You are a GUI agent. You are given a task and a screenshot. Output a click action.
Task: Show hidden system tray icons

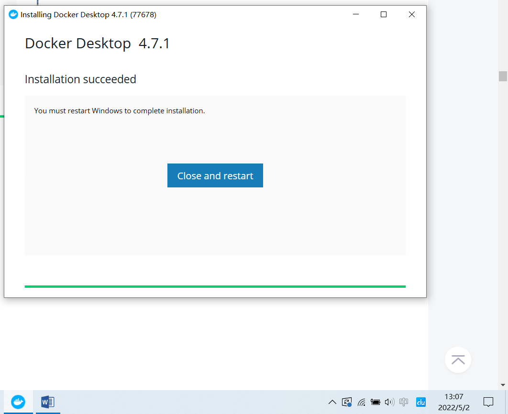332,403
